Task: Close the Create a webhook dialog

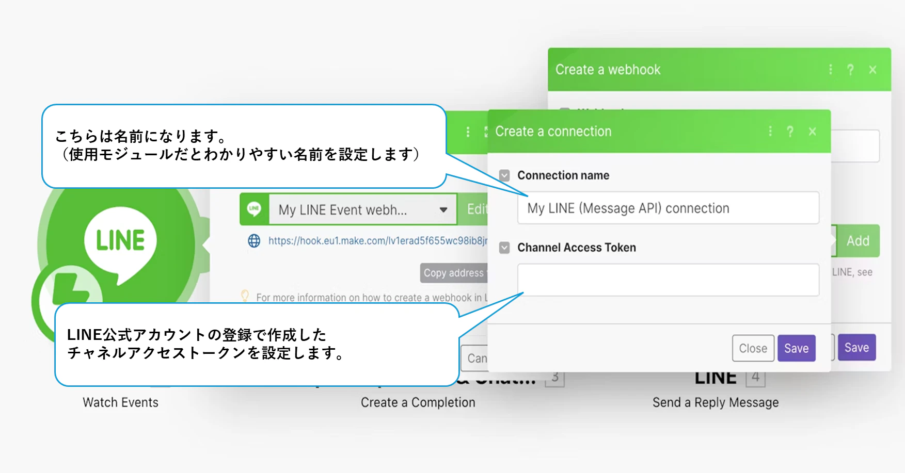Action: tap(872, 70)
